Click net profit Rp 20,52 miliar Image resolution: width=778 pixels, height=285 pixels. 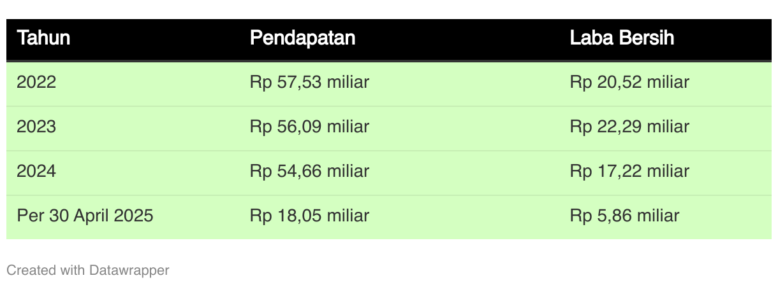629,82
